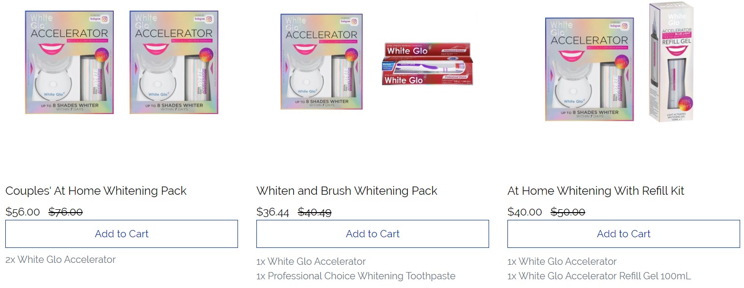
Task: Click the Accelerator box in Whiten and Brush pack
Action: 321,61
